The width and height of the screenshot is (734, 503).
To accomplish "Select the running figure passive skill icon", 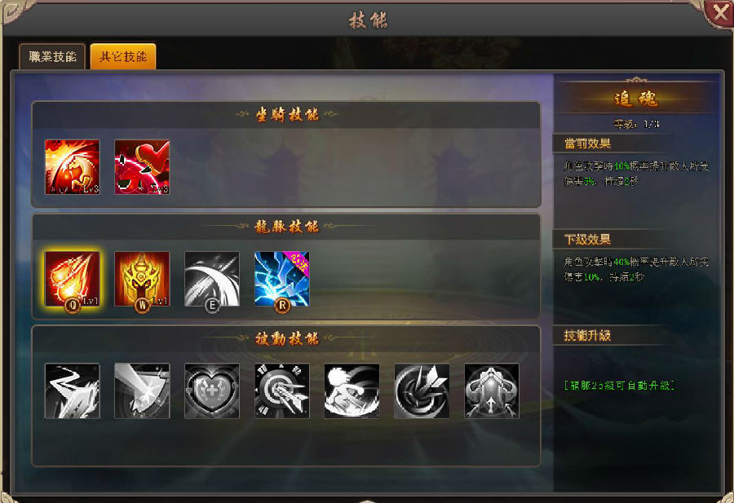I will click(352, 390).
